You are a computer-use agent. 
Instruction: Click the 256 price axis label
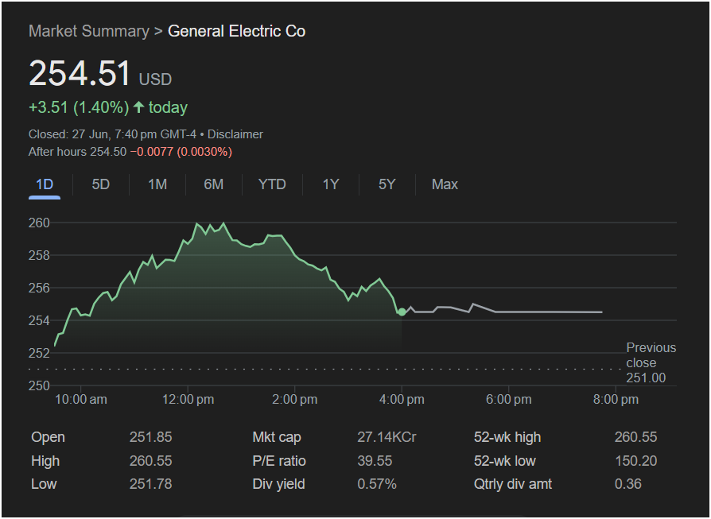tap(39, 288)
